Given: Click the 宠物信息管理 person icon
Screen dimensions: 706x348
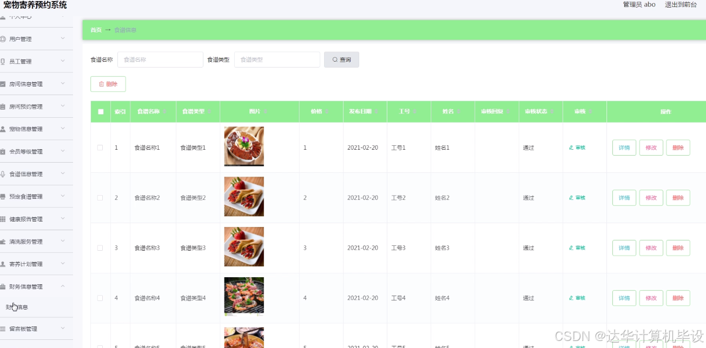Looking at the screenshot, I should (x=3, y=129).
